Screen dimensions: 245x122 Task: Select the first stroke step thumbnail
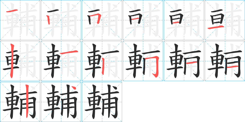click(20, 20)
